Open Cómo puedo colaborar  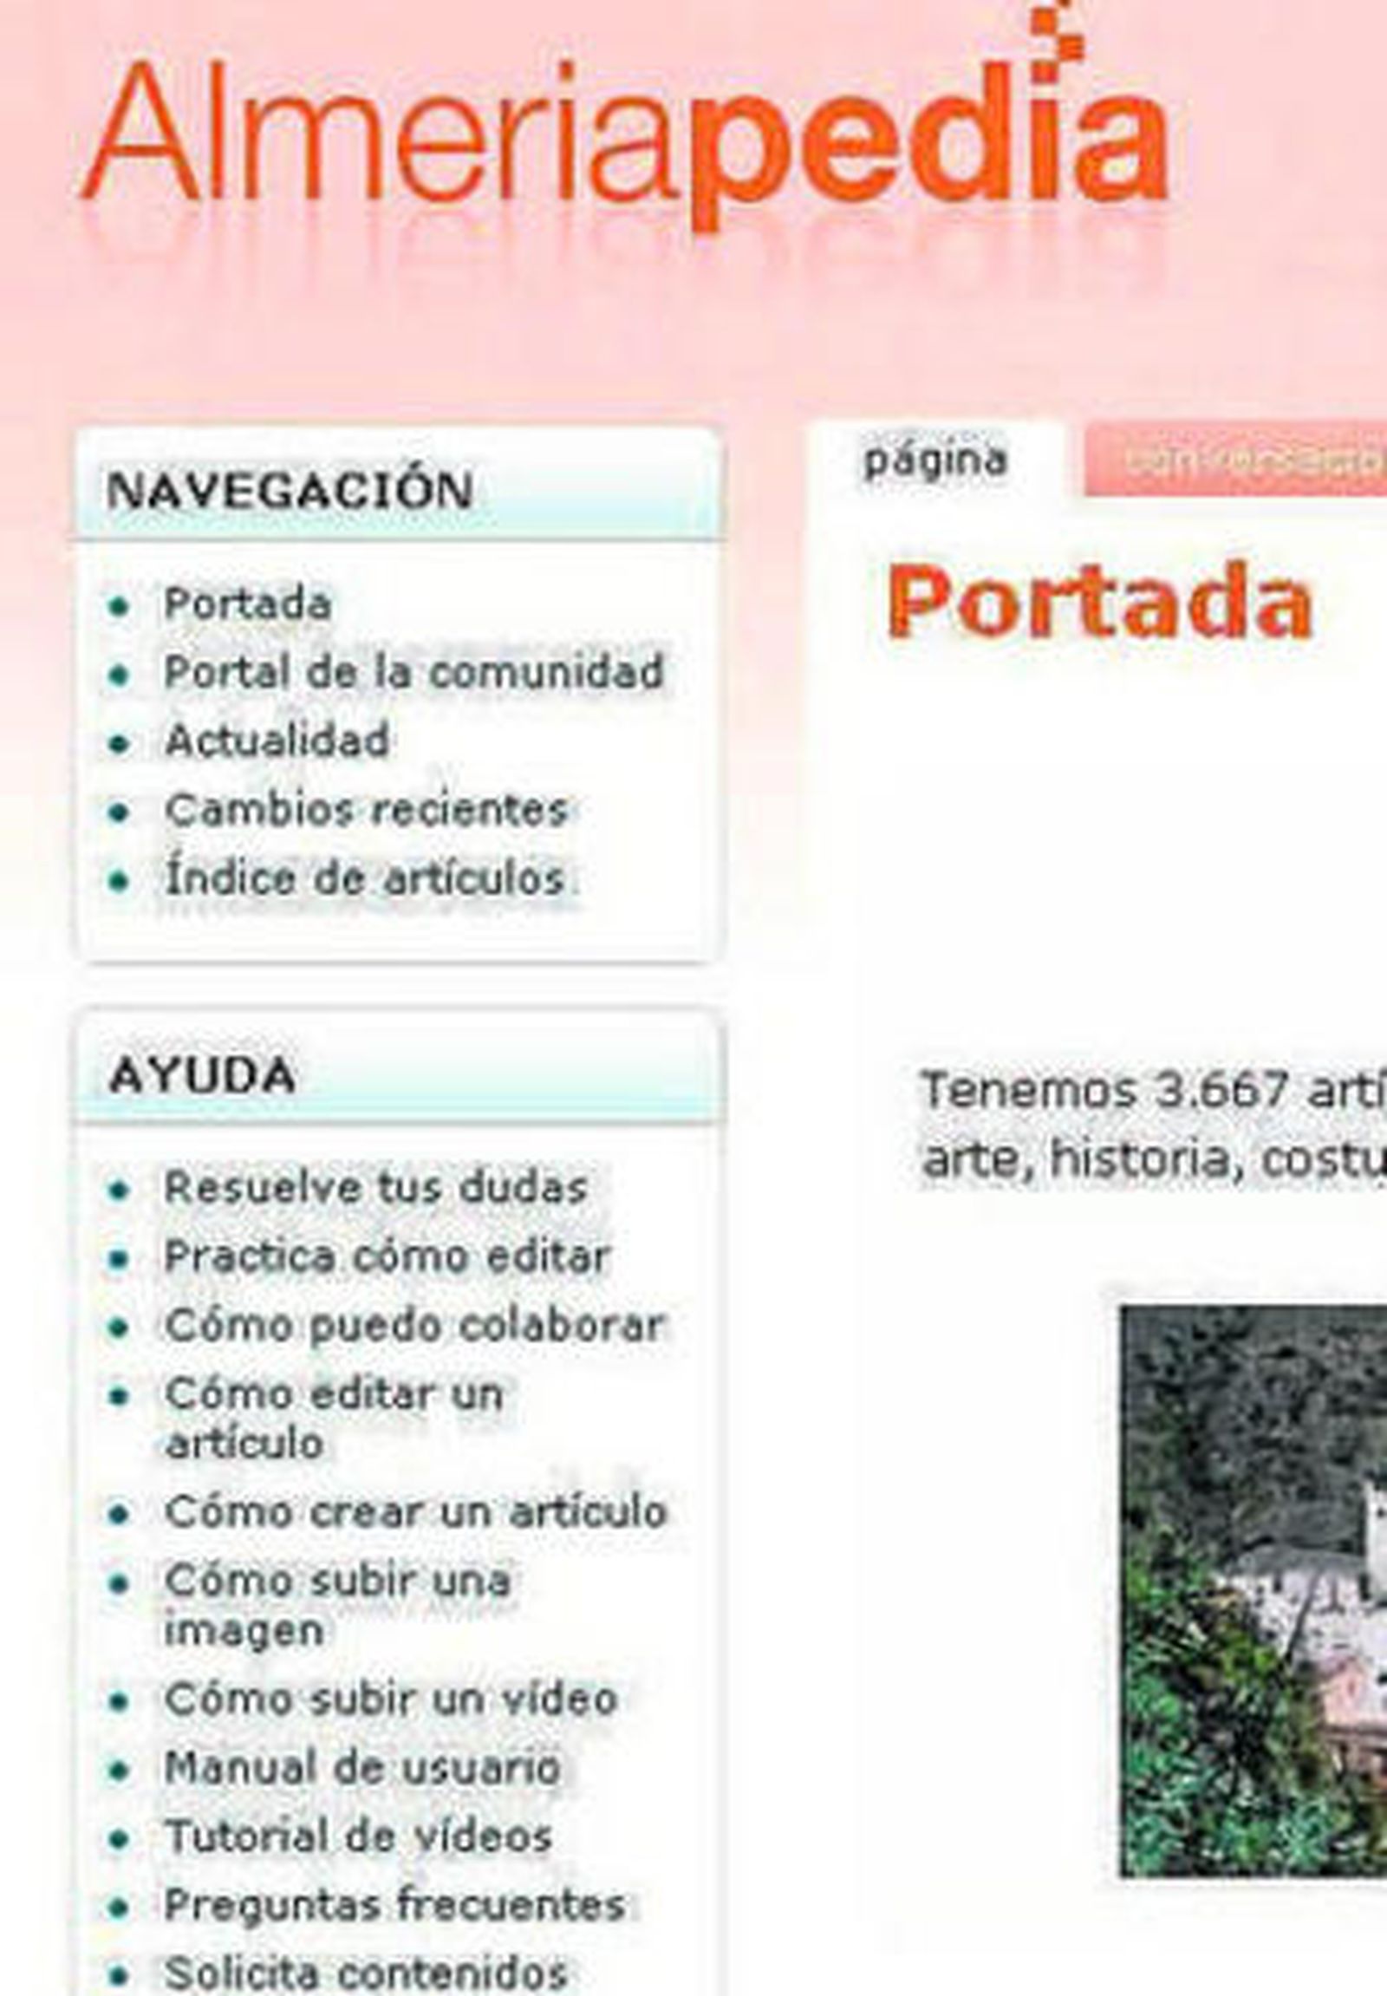pyautogui.click(x=414, y=1325)
